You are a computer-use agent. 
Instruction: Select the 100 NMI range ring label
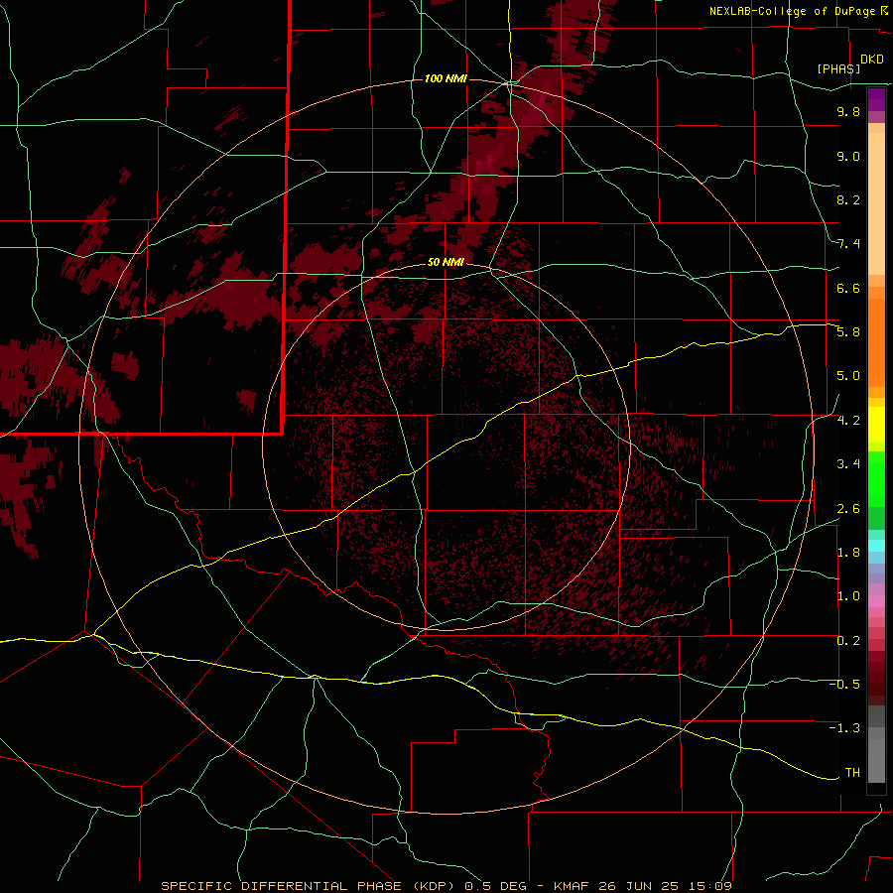pyautogui.click(x=446, y=78)
